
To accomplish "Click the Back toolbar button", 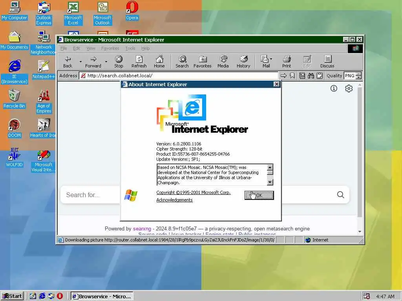I will click(68, 62).
